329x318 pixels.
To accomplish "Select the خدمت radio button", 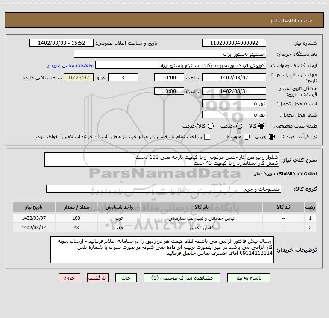I will tap(239, 126).
